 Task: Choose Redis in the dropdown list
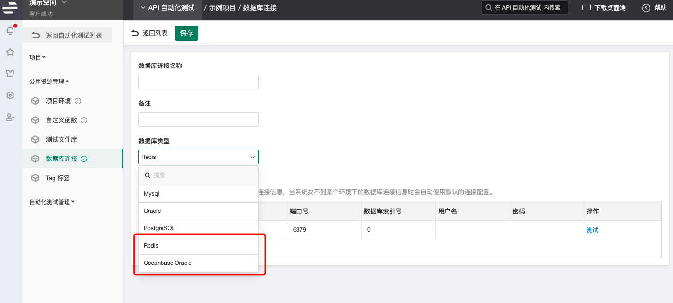pos(199,246)
